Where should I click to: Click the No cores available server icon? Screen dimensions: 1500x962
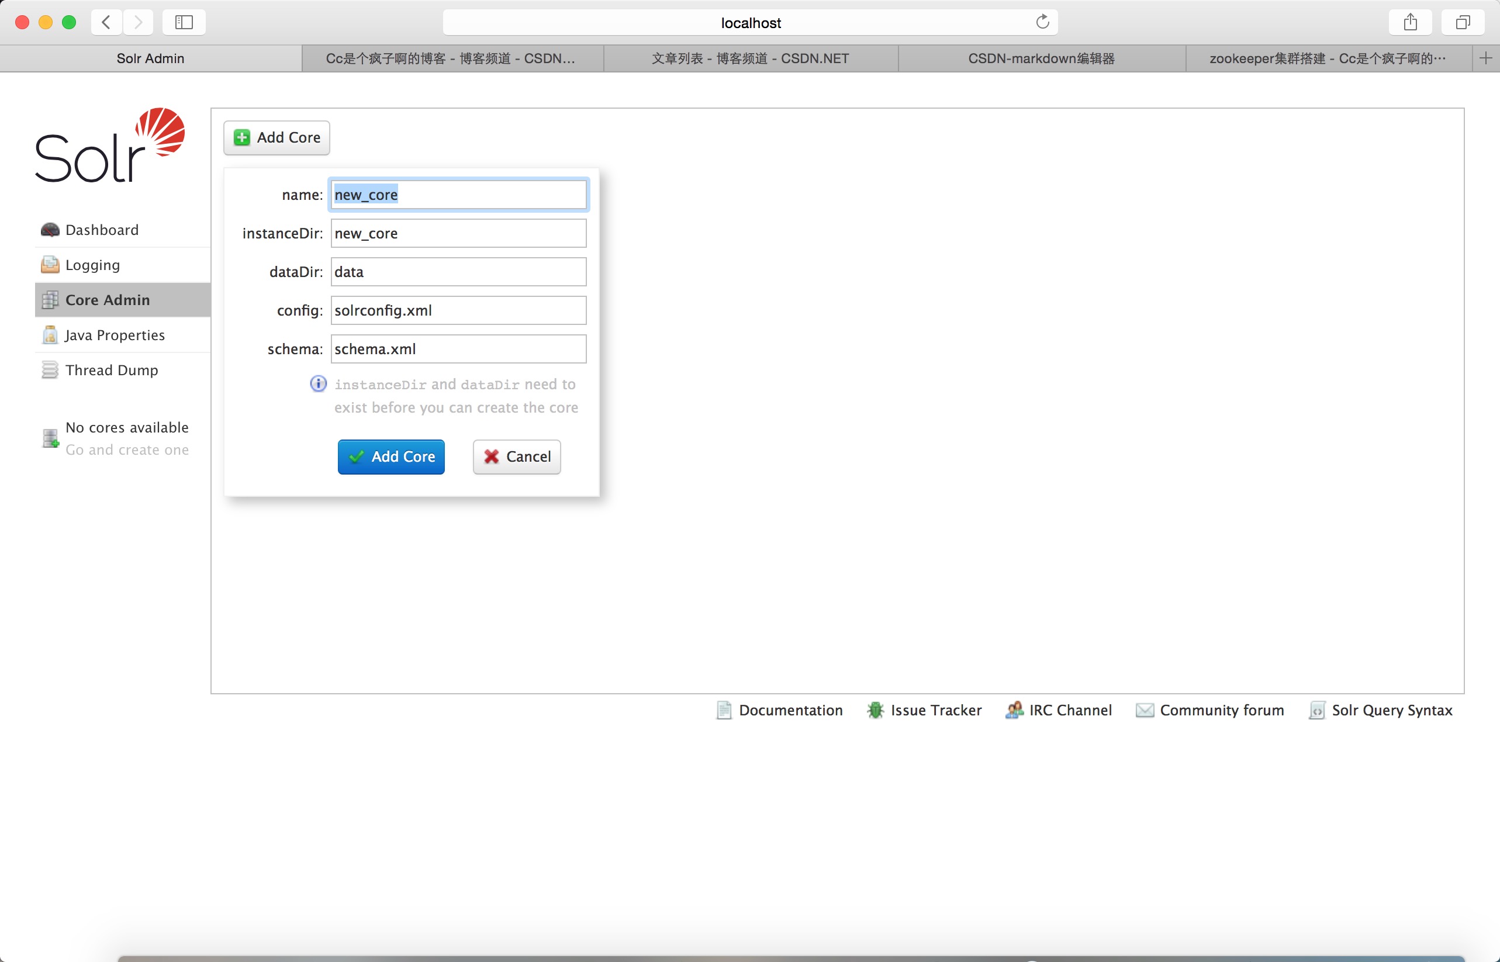click(50, 438)
